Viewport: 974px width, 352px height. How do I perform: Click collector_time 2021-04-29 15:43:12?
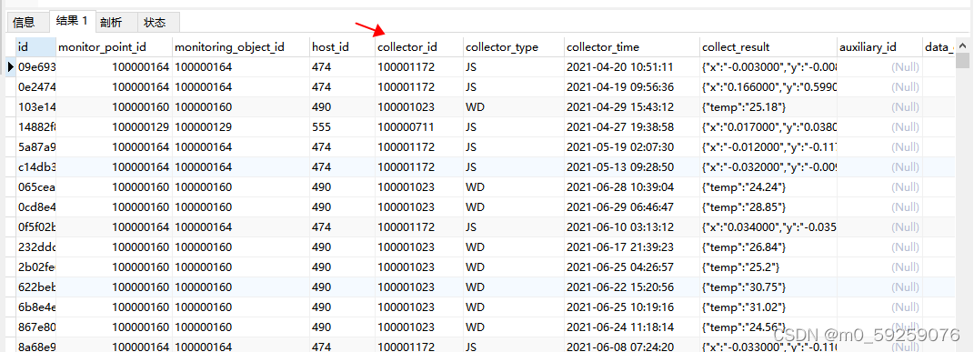pyautogui.click(x=632, y=106)
